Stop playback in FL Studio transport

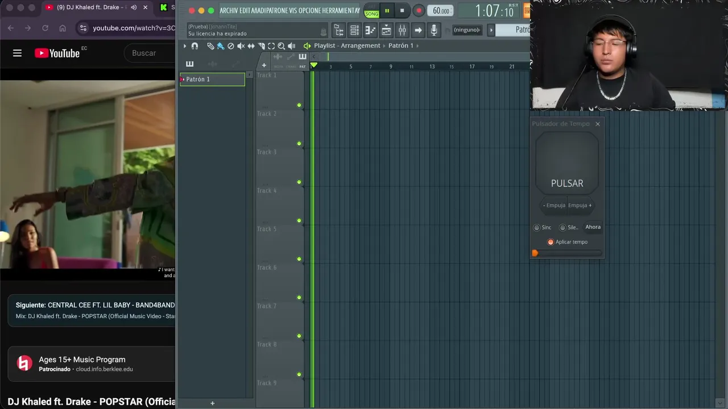(402, 11)
